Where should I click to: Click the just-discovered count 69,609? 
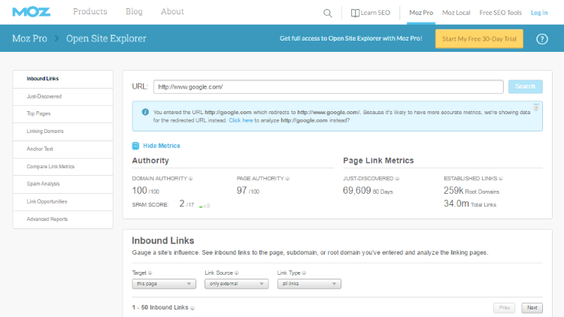[356, 191]
